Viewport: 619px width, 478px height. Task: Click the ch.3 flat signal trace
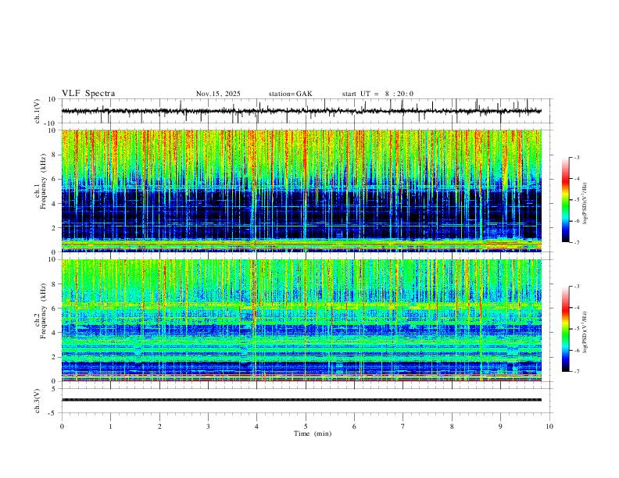301,400
